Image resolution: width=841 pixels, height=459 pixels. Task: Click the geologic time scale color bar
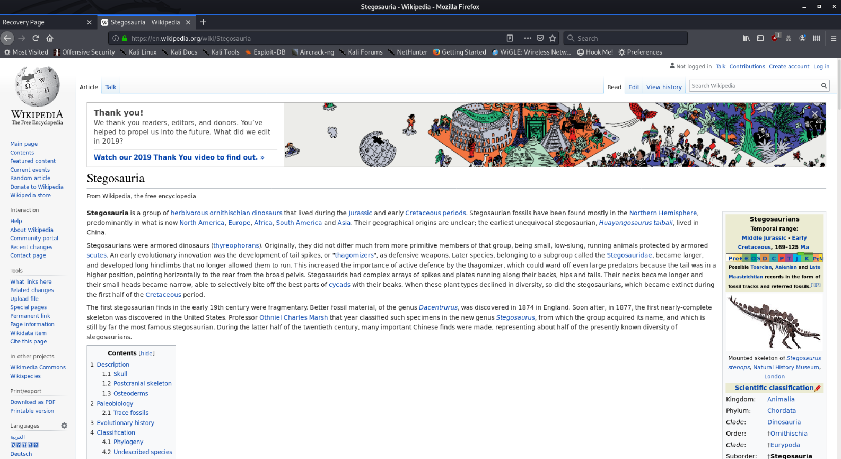(774, 258)
